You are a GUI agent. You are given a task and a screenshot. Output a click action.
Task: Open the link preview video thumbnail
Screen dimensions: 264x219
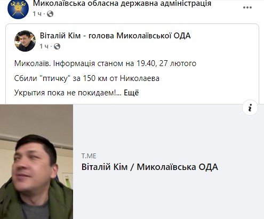pyautogui.click(x=36, y=161)
